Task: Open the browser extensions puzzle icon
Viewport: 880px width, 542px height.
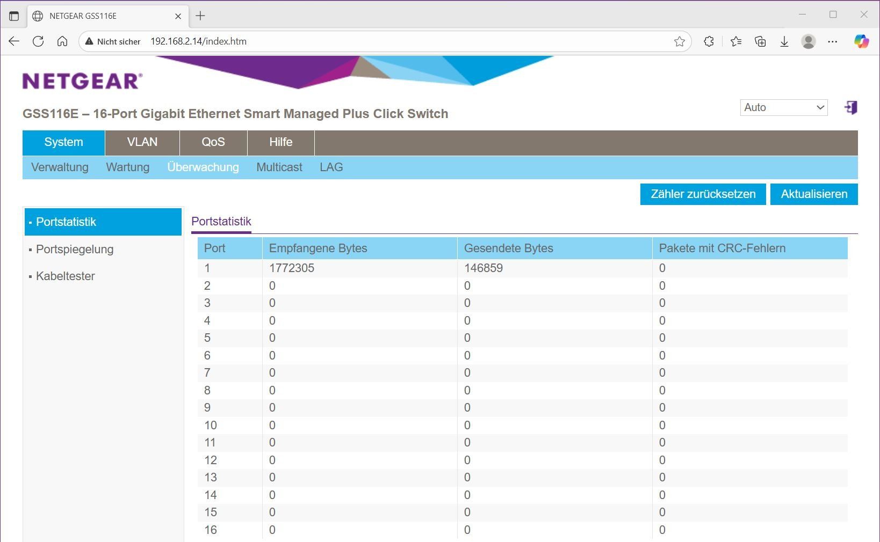Action: point(709,41)
